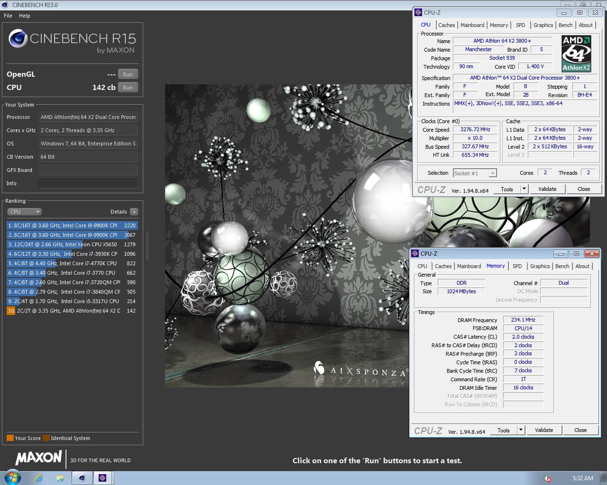Screen dimensions: 607x485
Task: Open Tools dropdown arrow in top CPU-Z
Action: tap(524, 189)
